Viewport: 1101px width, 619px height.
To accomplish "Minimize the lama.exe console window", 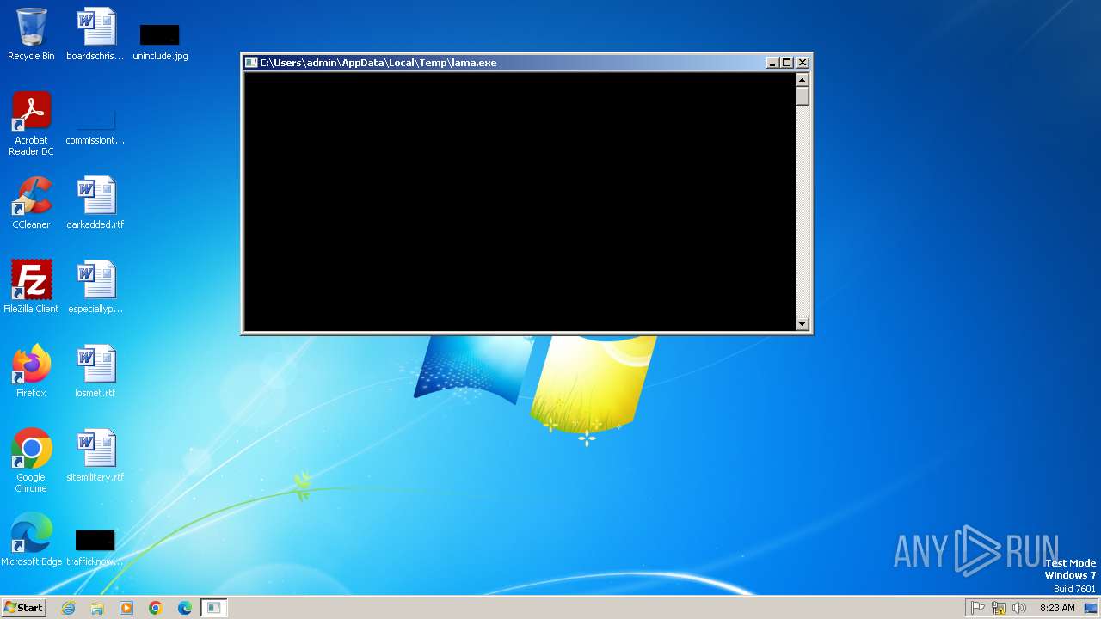I will click(x=772, y=63).
